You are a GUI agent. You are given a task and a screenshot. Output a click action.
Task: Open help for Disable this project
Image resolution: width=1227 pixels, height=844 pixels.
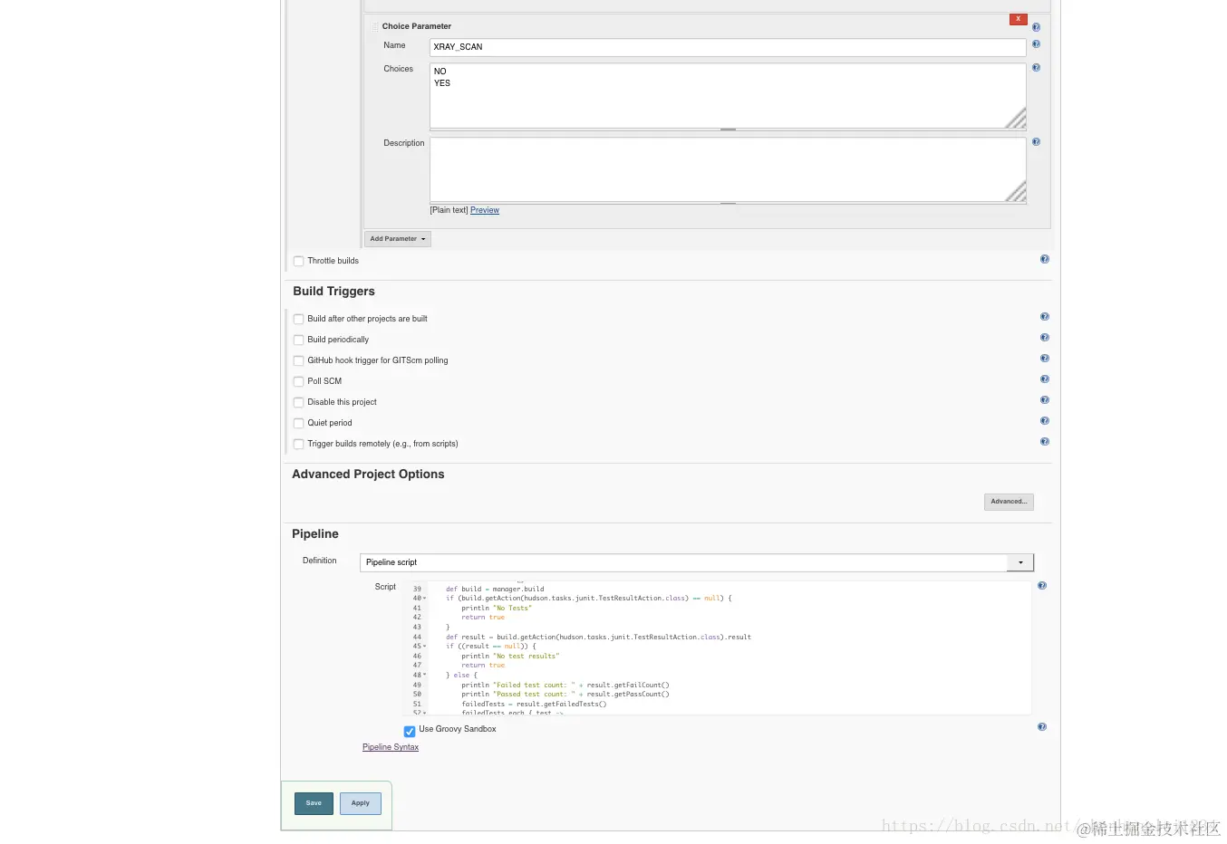click(1045, 400)
